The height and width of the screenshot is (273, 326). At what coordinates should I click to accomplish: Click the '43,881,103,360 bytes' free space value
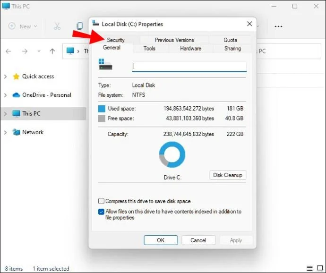pos(190,118)
